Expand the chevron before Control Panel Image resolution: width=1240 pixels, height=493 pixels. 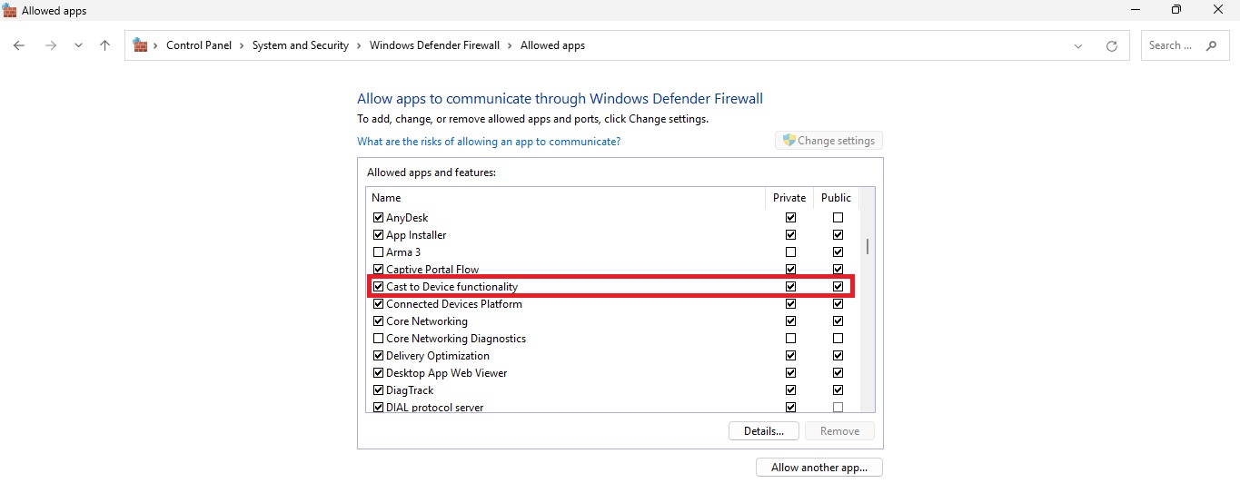click(x=156, y=45)
